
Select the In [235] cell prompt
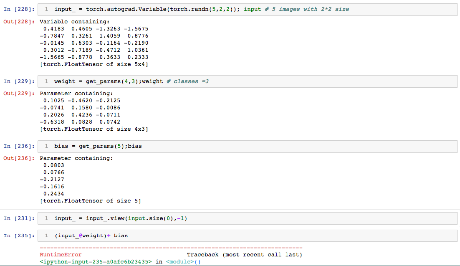pos(19,236)
